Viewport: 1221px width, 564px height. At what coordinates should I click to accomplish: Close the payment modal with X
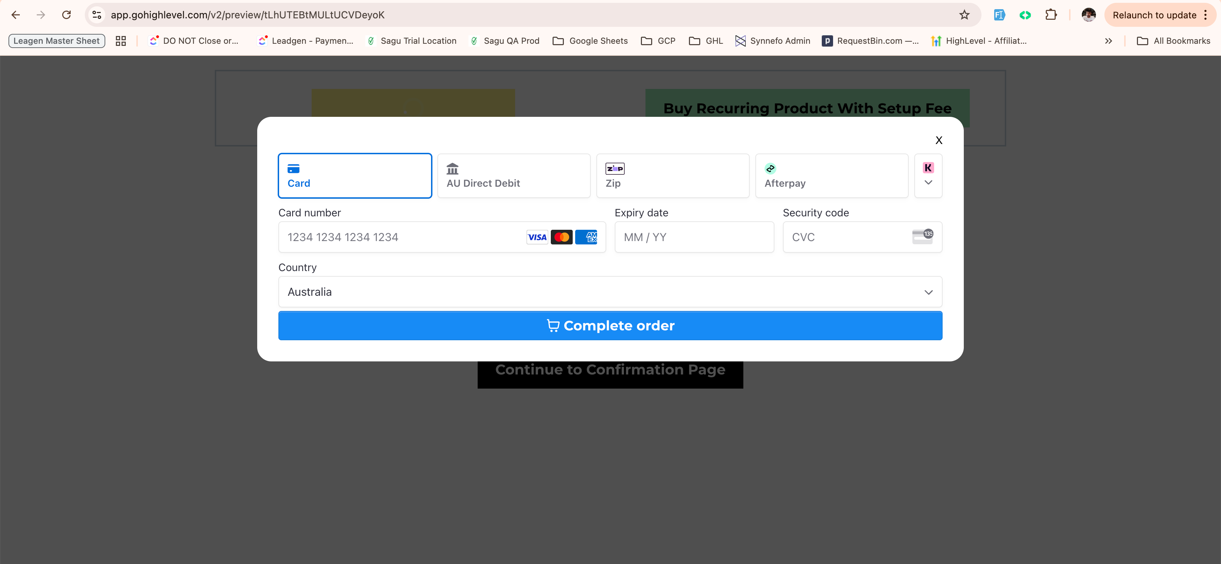click(938, 140)
